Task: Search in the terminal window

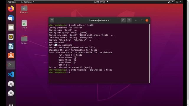Action: coord(123,20)
